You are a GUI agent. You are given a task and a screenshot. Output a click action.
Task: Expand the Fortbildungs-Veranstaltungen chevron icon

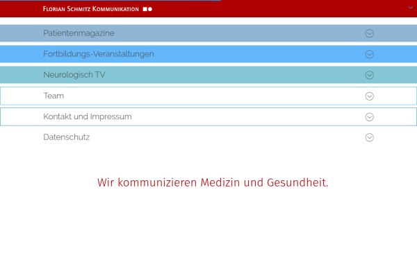pyautogui.click(x=370, y=54)
